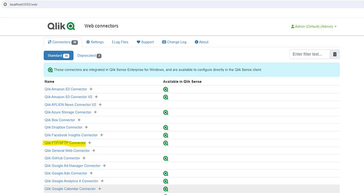Click Qlik Sense icon for Amazon S3 V2
364x195 pixels.
pos(166,97)
